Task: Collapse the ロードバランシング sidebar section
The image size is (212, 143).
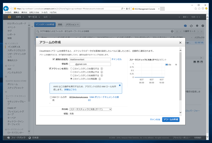Action: click(x=6, y=129)
